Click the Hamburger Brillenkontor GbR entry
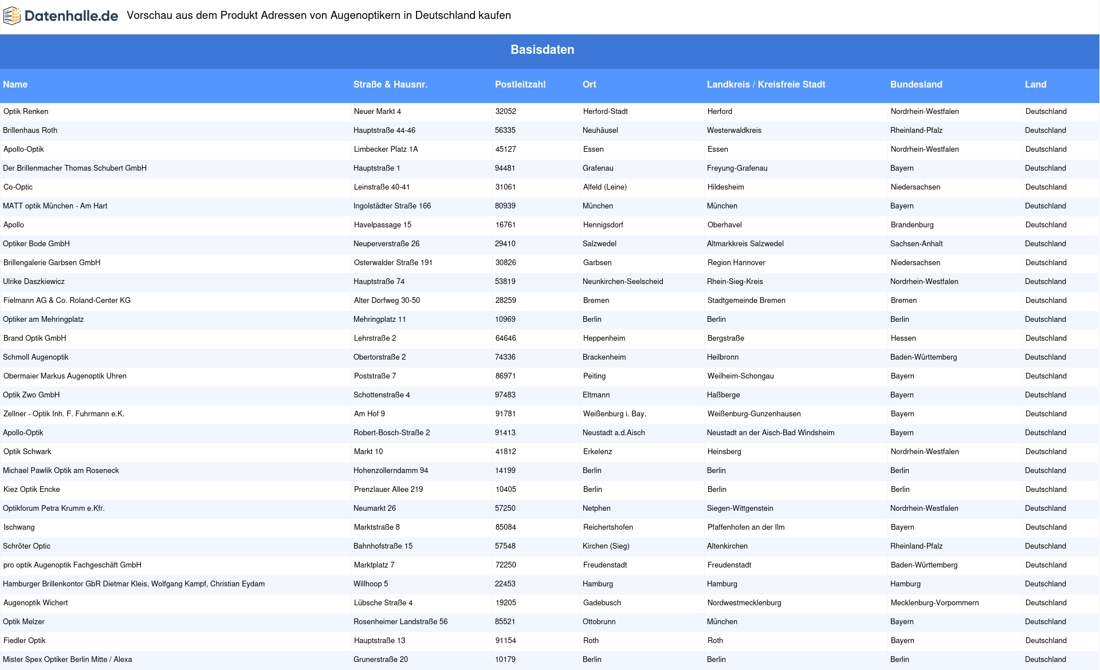Screen dimensions: 1100x670 click(133, 584)
